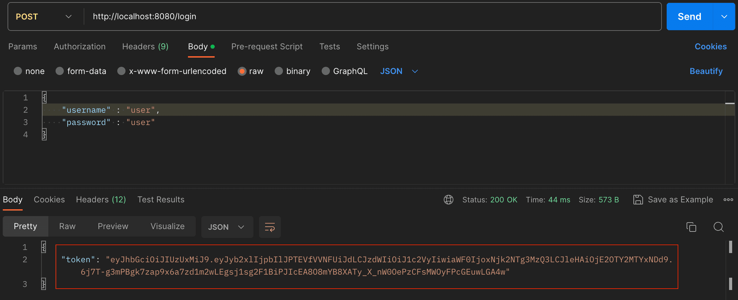The width and height of the screenshot is (738, 300).
Task: Click the globe network icon near Status
Action: (448, 200)
